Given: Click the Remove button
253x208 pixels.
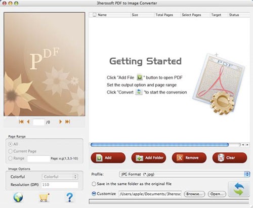Looking at the screenshot, I should [189, 158].
